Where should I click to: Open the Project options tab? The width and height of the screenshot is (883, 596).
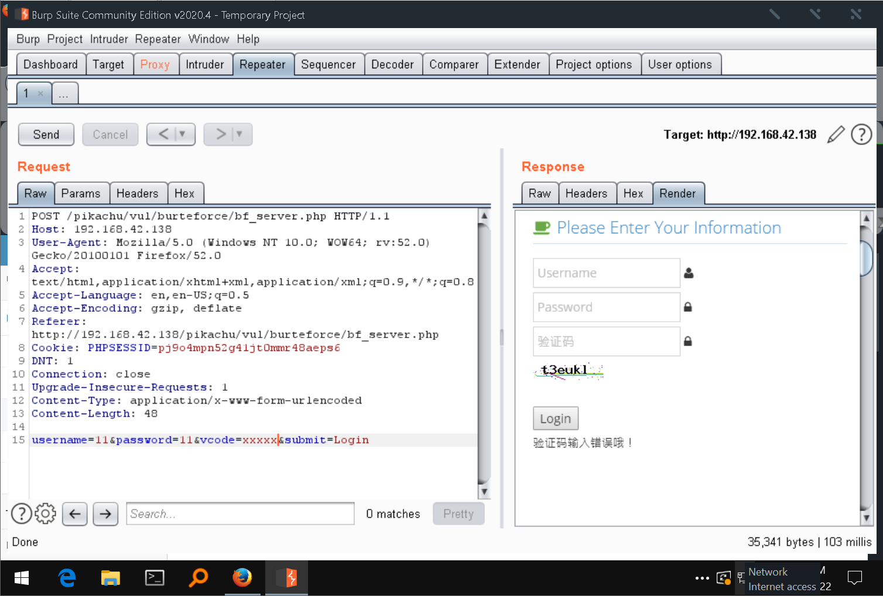[x=594, y=64]
